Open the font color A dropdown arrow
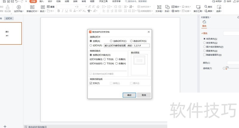Screen dimensions: 239x128 (x=77, y=11)
